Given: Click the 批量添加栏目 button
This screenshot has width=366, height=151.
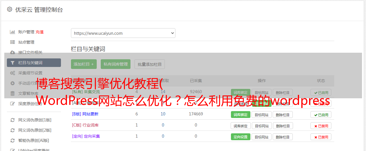Looking at the screenshot, I should (150, 64).
